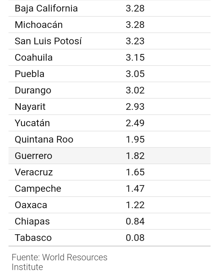Click the Nayarit table entry

click(30, 107)
